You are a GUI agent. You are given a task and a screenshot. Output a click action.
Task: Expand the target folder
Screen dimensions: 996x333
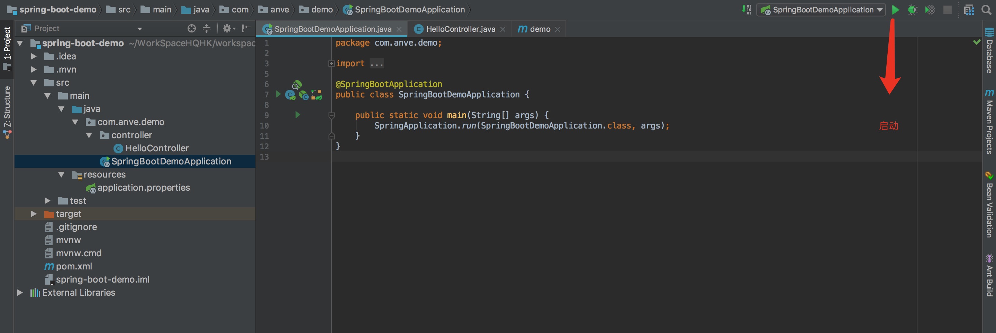point(34,214)
